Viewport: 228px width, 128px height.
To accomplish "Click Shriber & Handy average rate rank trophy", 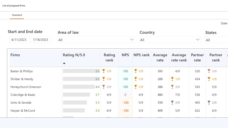I will click(172, 79).
